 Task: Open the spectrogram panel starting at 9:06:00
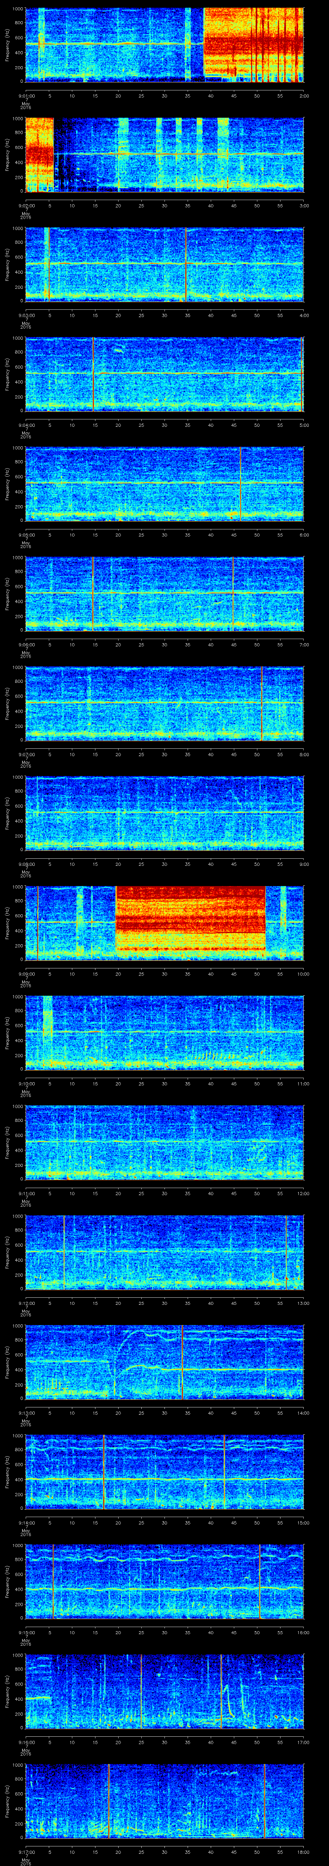point(164,594)
